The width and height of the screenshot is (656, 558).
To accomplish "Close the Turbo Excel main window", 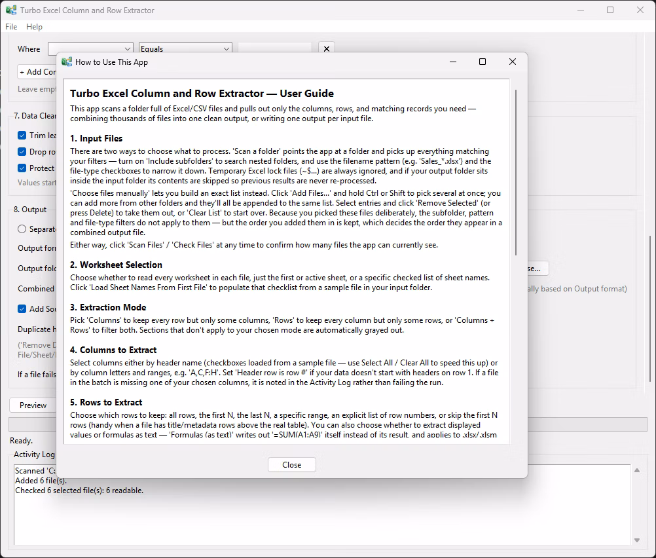I will coord(640,10).
